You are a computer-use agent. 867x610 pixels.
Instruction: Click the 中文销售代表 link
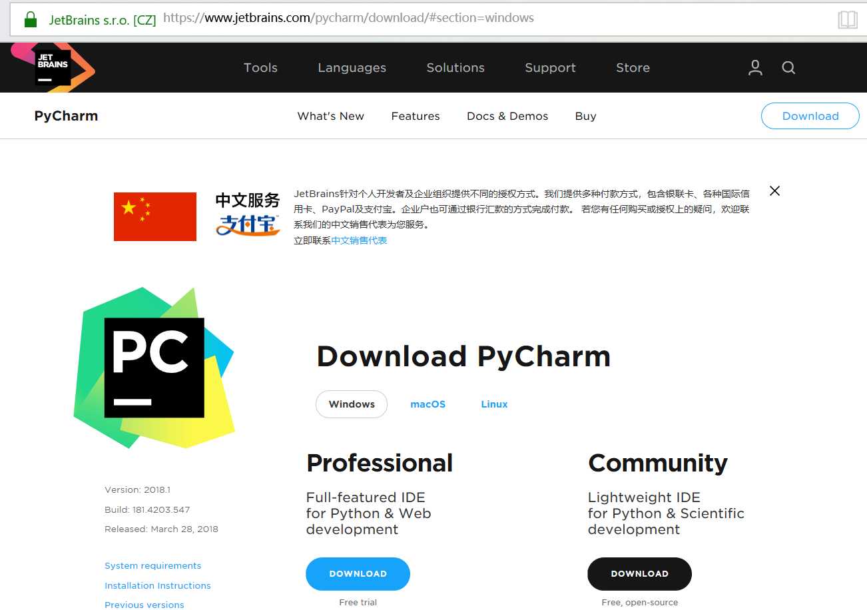359,240
